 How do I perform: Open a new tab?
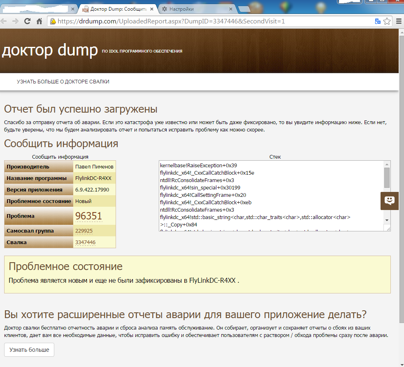tap(244, 9)
